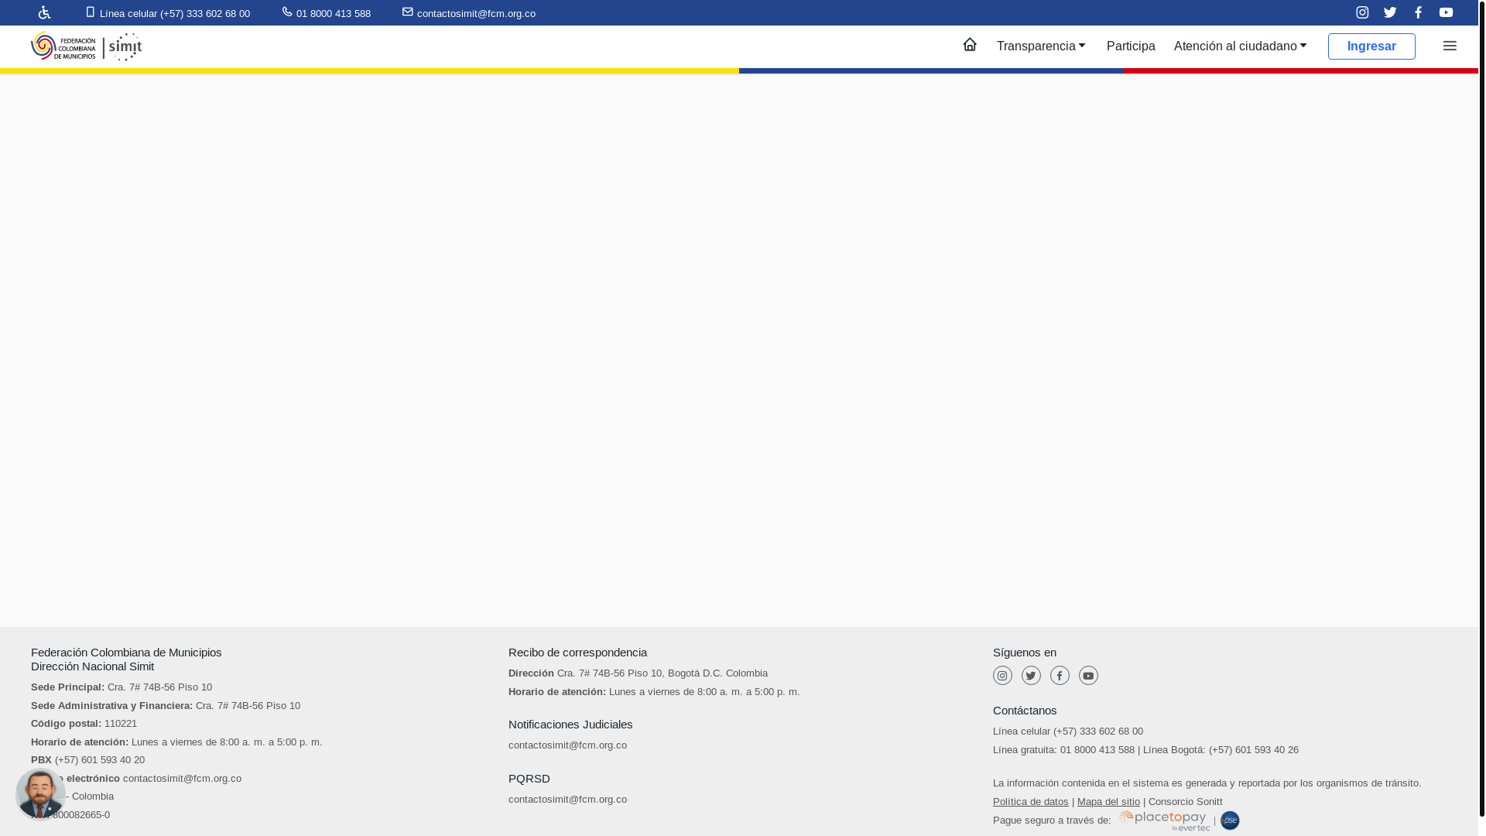
Task: Click the envelope icon in top bar
Action: pos(408,12)
